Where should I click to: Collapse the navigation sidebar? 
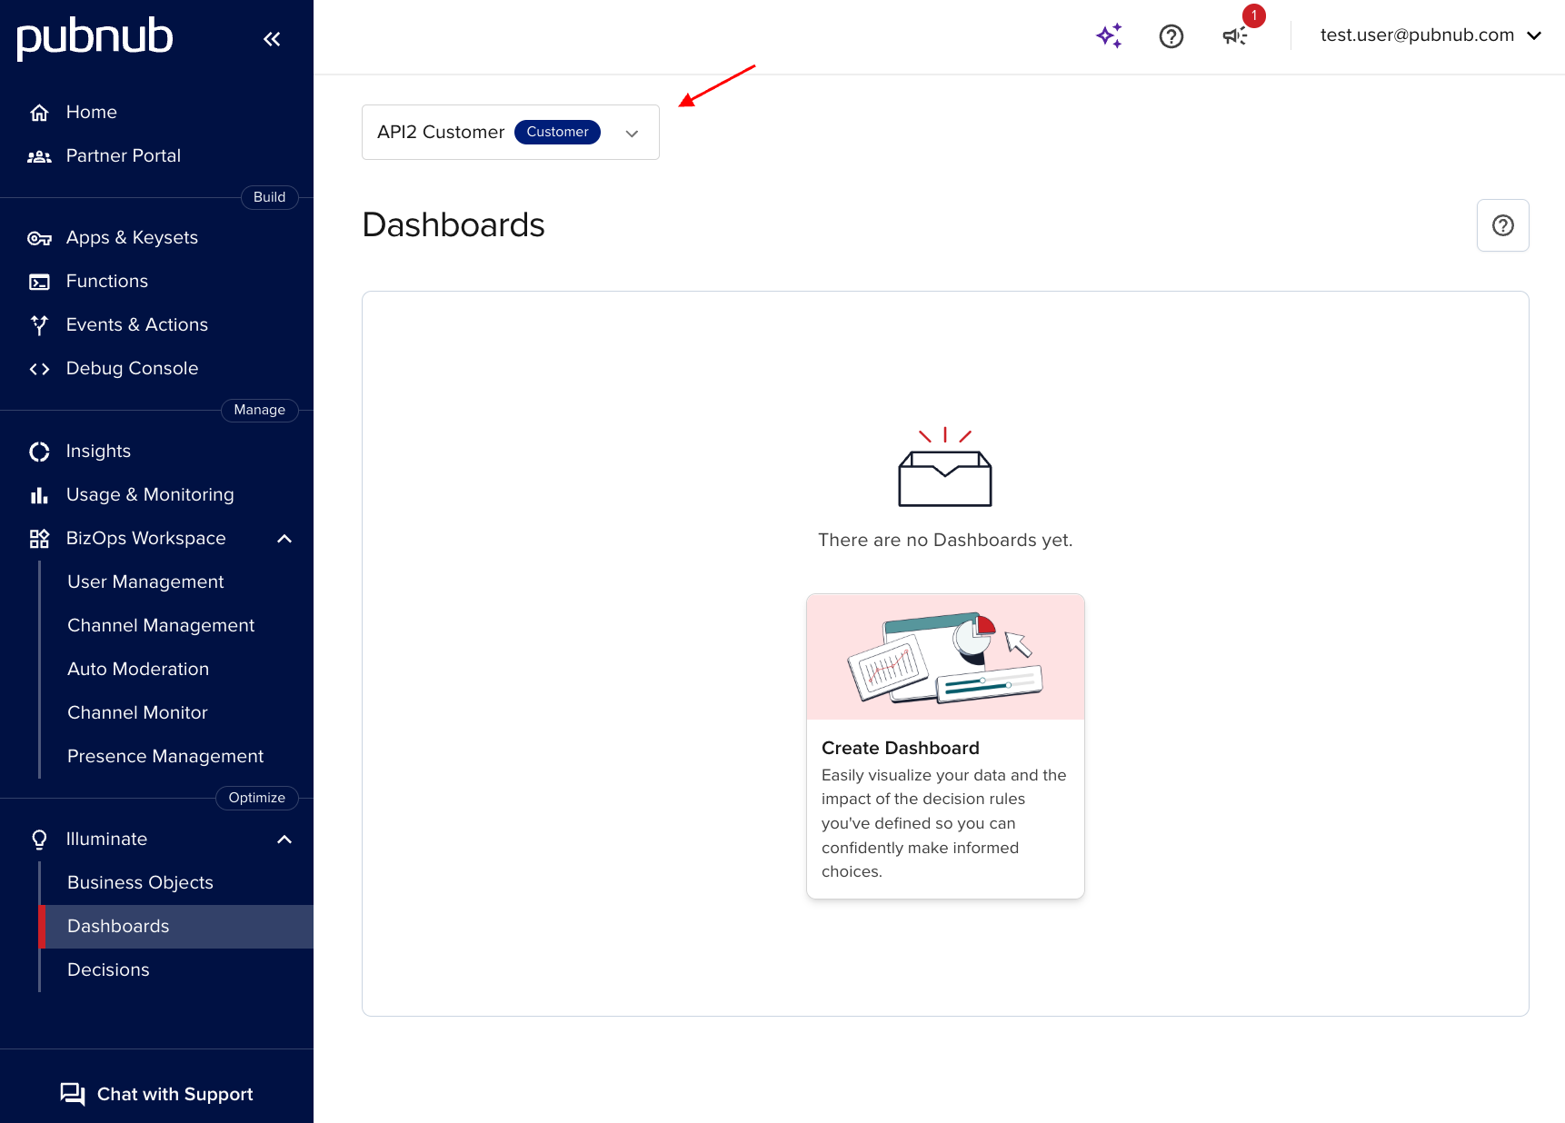pyautogui.click(x=272, y=38)
